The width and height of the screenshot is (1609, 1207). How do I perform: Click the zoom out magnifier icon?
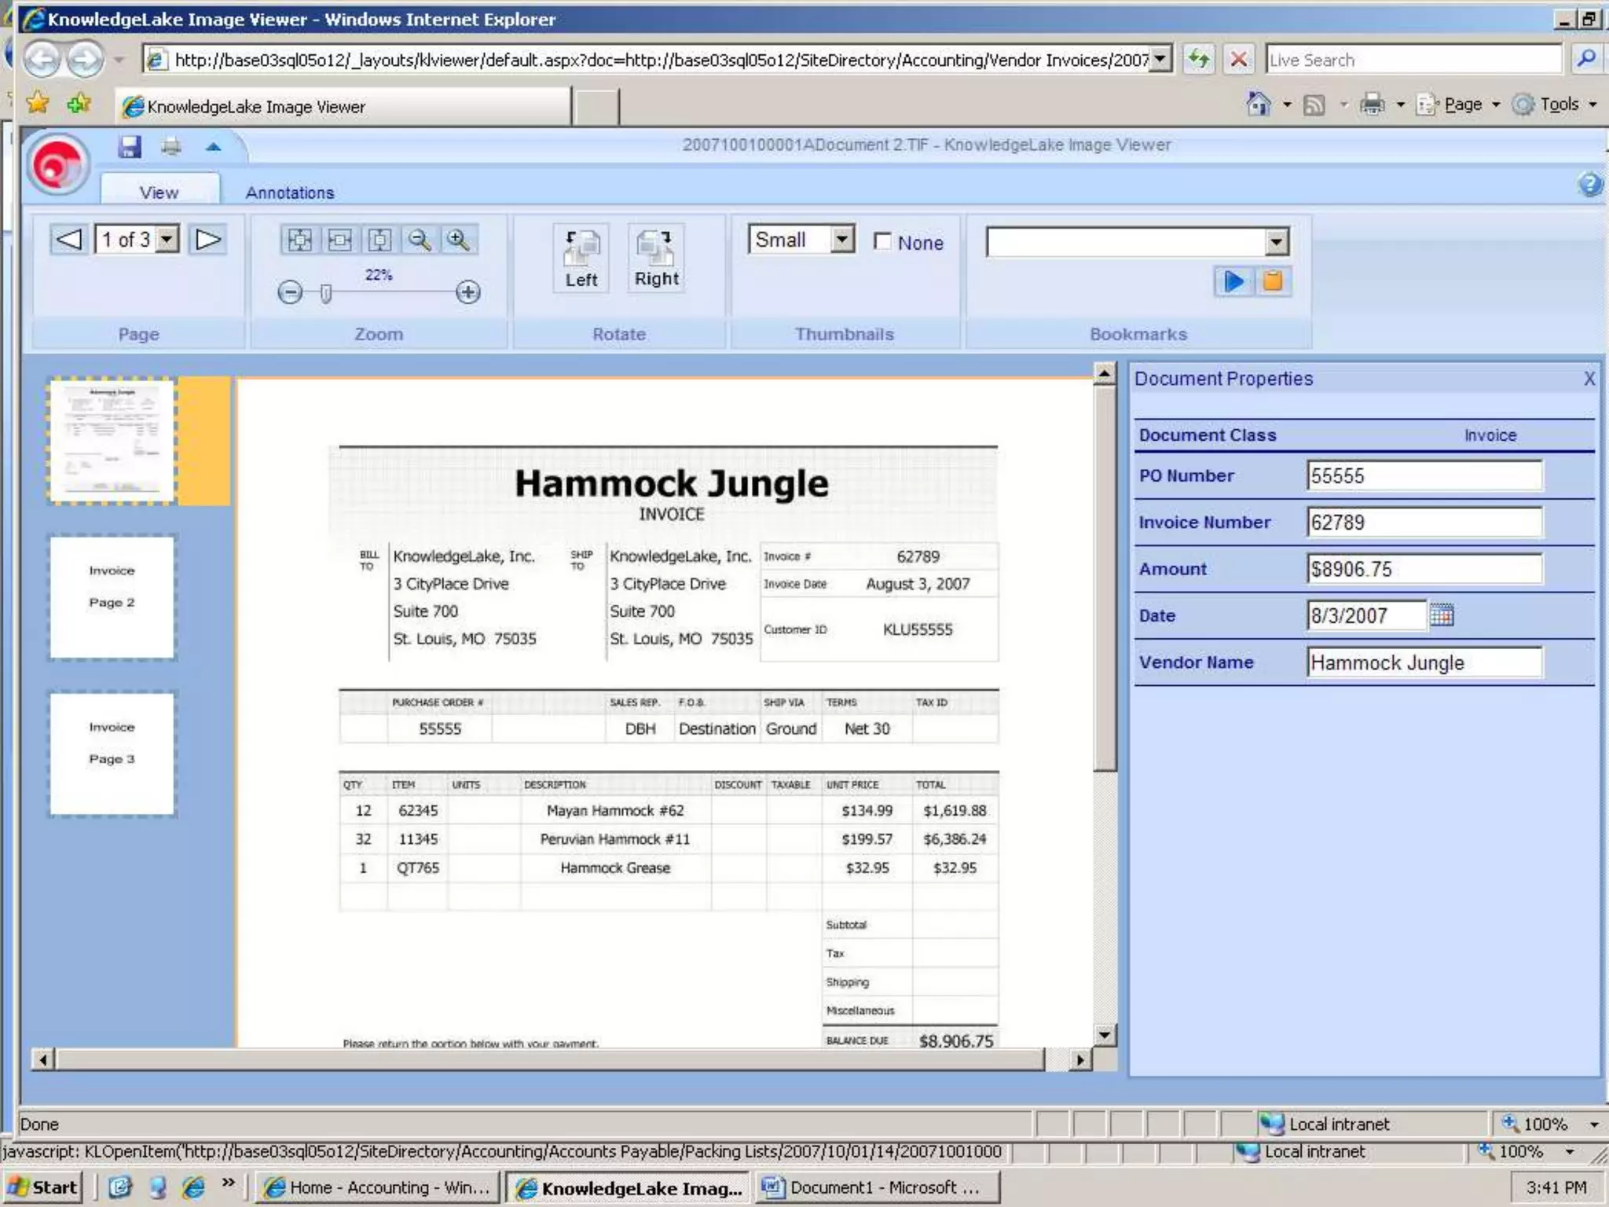click(x=419, y=240)
